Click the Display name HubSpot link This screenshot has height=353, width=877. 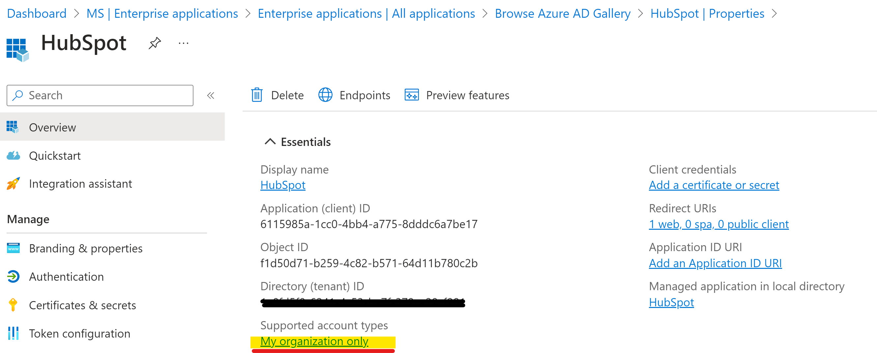(x=282, y=185)
